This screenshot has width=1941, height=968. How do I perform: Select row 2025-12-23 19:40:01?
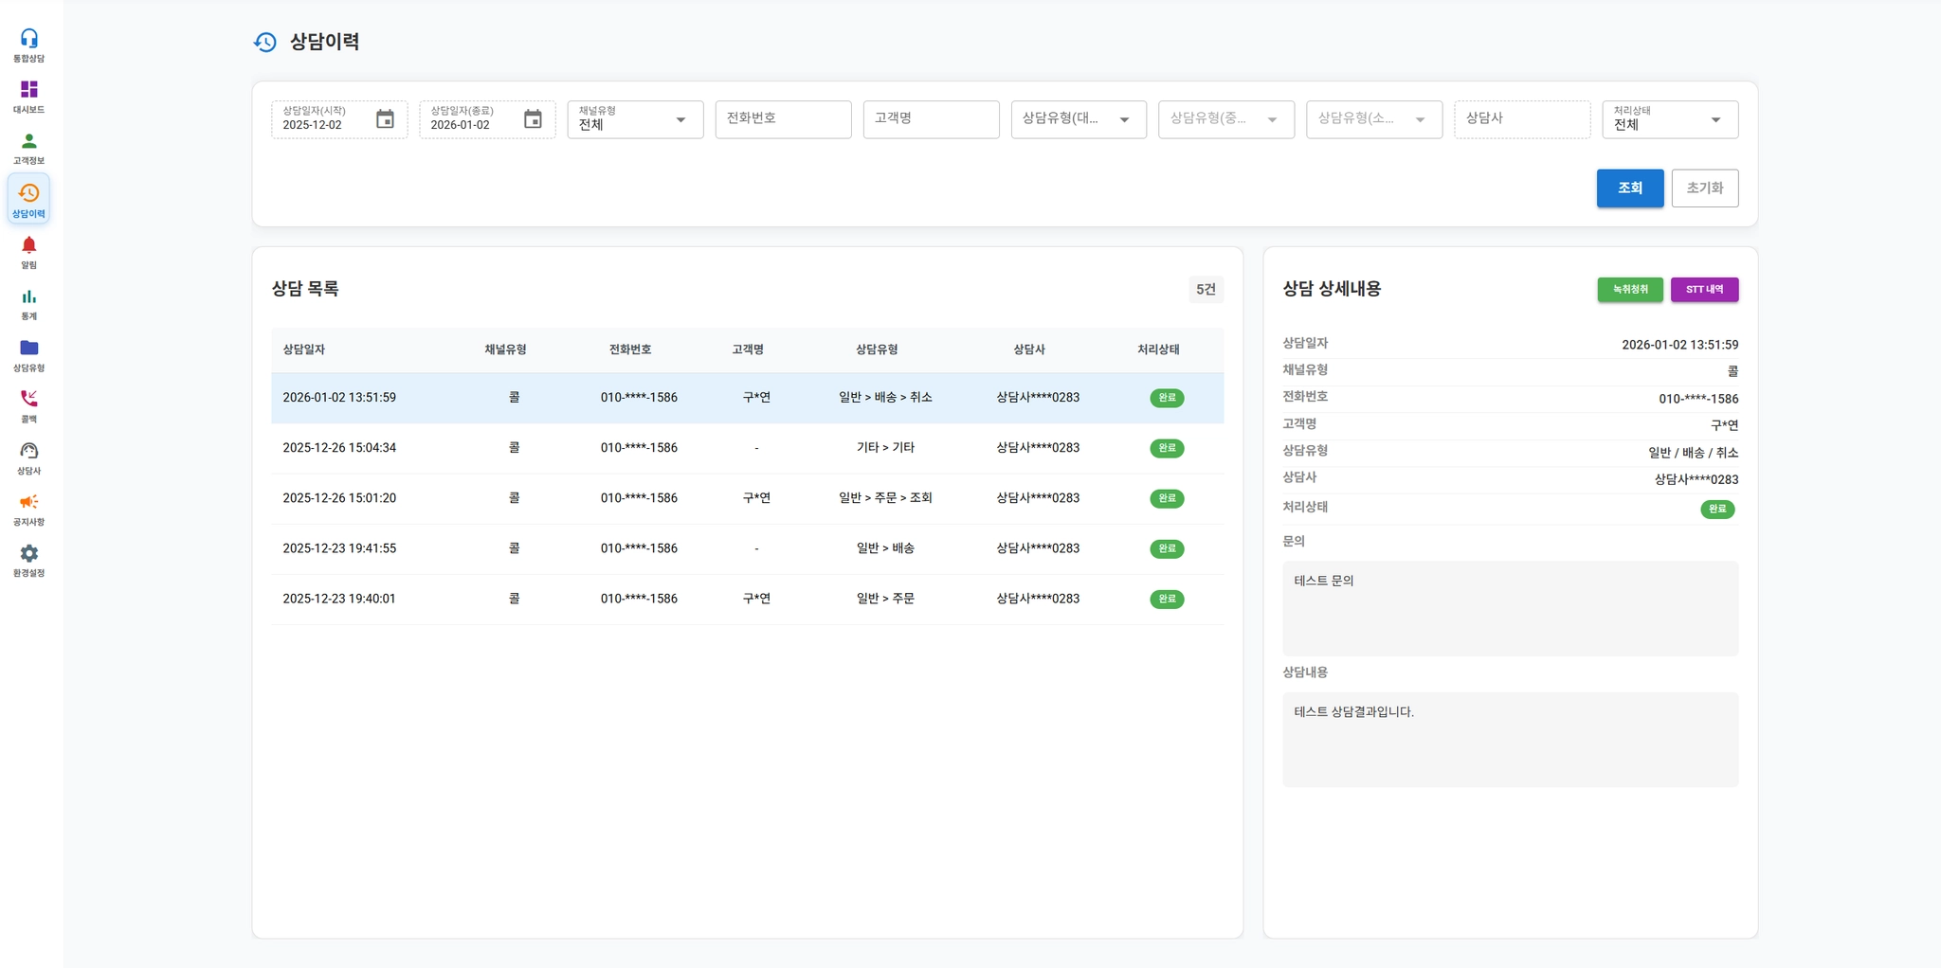(x=747, y=599)
